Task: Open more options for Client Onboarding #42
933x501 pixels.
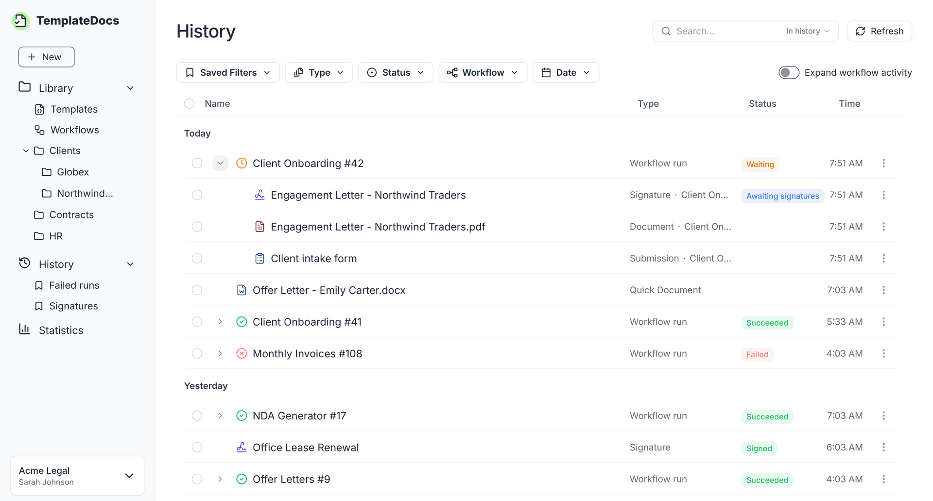Action: coord(883,163)
